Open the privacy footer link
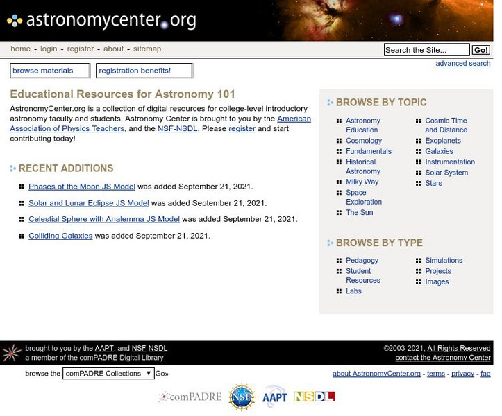The height and width of the screenshot is (416, 502). 462,374
